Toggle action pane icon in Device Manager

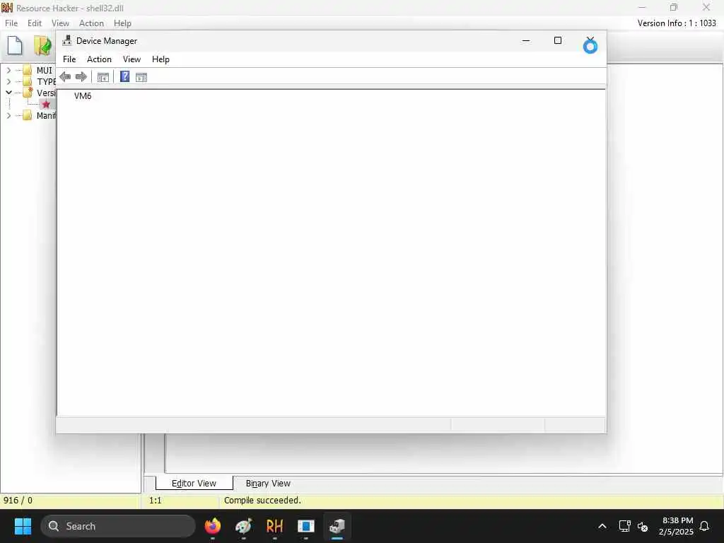click(x=141, y=77)
